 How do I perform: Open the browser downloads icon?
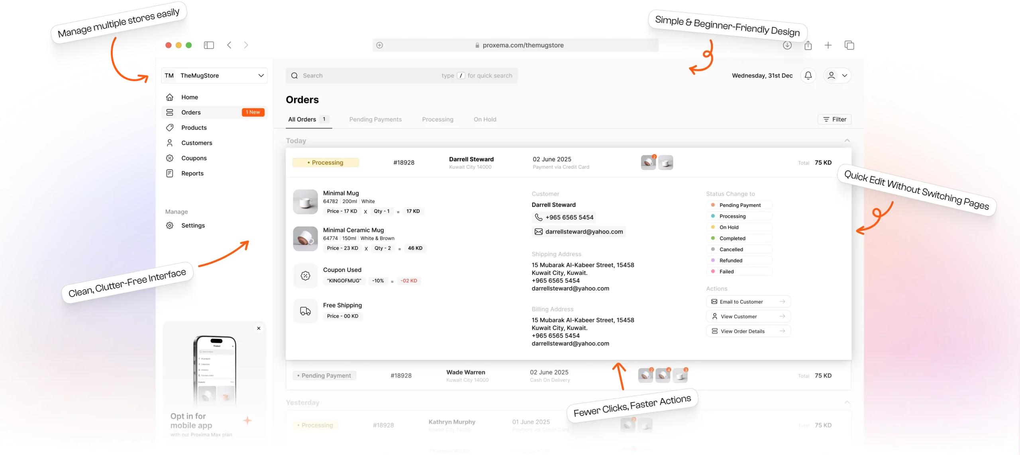[787, 45]
